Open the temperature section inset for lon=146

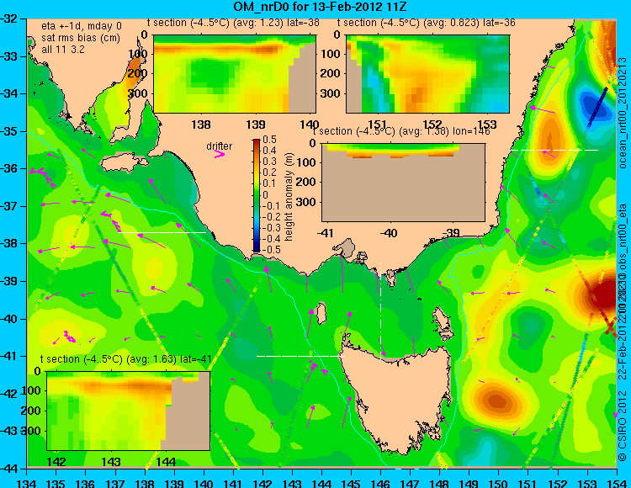tap(403, 183)
